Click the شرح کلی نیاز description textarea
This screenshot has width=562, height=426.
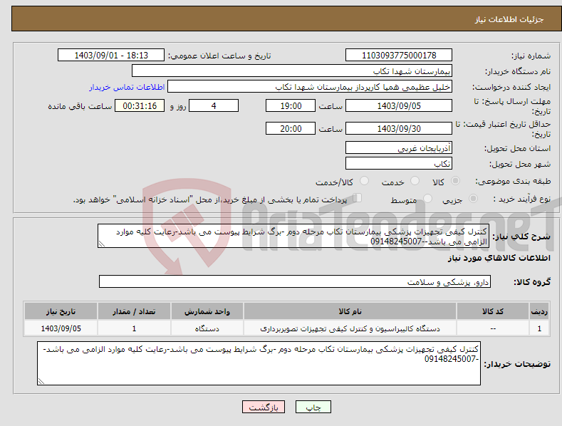[x=293, y=236]
